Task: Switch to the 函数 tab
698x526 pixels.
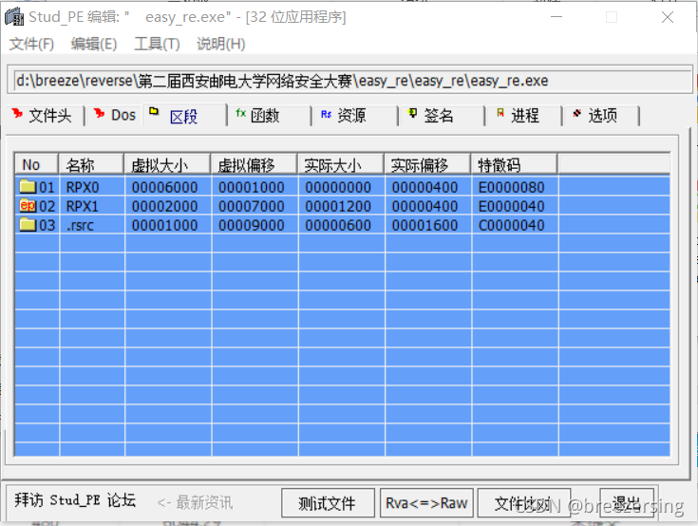Action: pyautogui.click(x=270, y=116)
